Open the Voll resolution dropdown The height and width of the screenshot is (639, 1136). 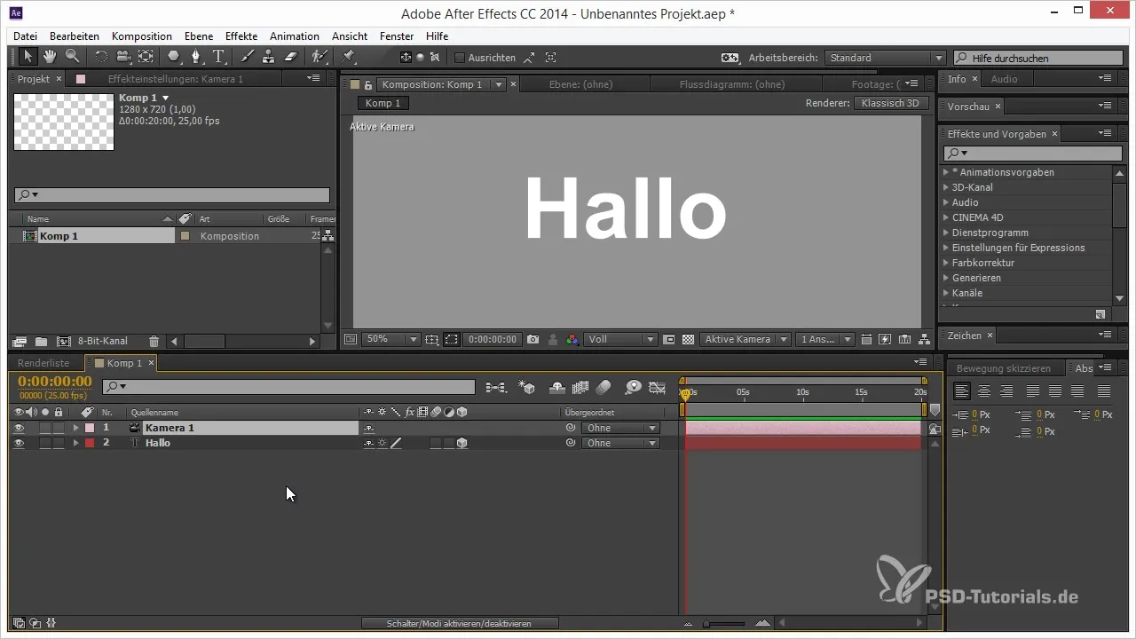point(620,339)
